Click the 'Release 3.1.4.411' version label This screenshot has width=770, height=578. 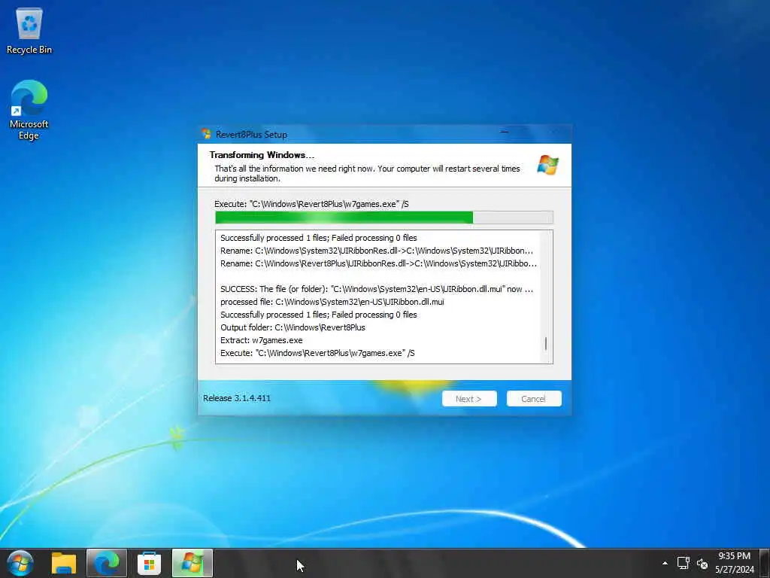point(237,398)
